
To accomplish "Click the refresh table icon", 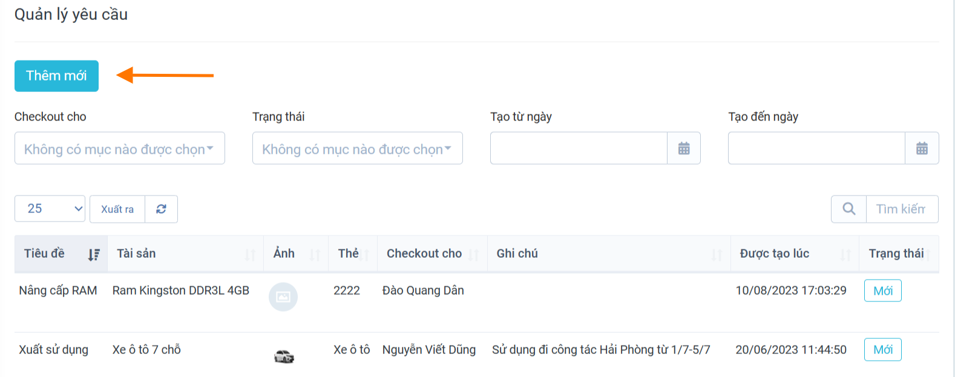I will point(161,209).
